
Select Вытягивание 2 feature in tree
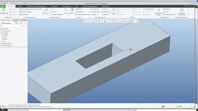7,45
